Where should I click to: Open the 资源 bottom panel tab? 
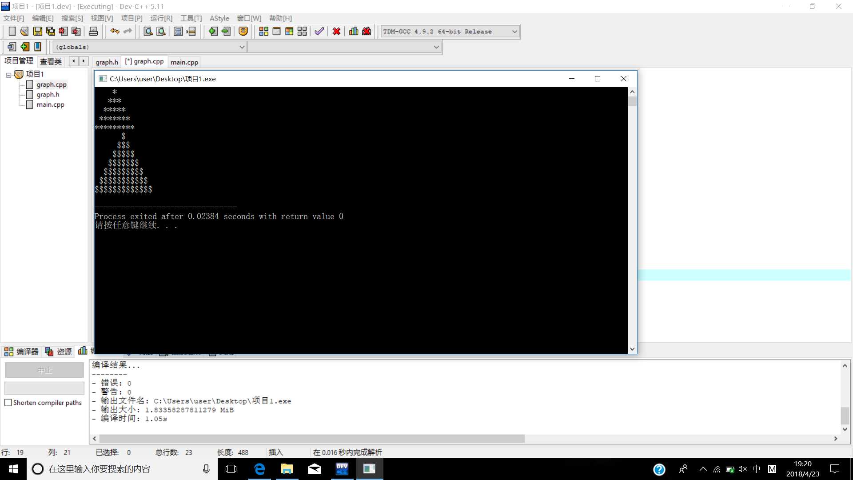click(x=58, y=352)
